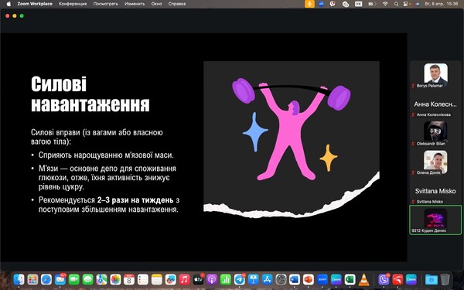This screenshot has width=464, height=290.
Task: Open the Apple menu
Action: point(9,4)
